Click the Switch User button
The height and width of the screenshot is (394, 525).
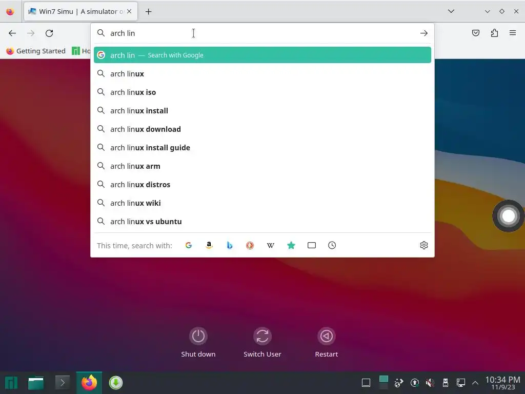pos(262,342)
